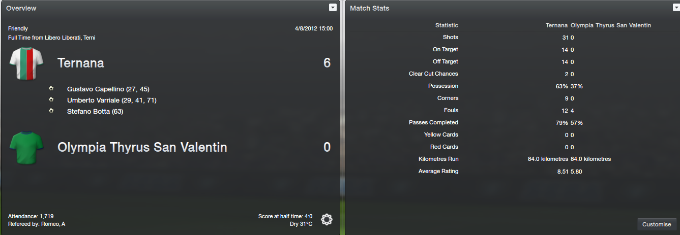Click goal ball icon beside Gustavo Capellino
This screenshot has width=680, height=235.
pos(51,88)
